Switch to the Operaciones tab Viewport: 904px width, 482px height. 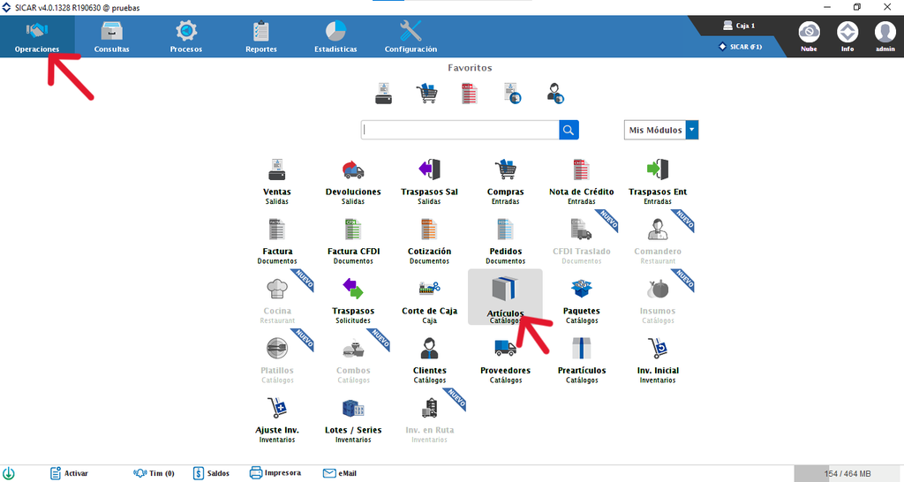tap(37, 36)
